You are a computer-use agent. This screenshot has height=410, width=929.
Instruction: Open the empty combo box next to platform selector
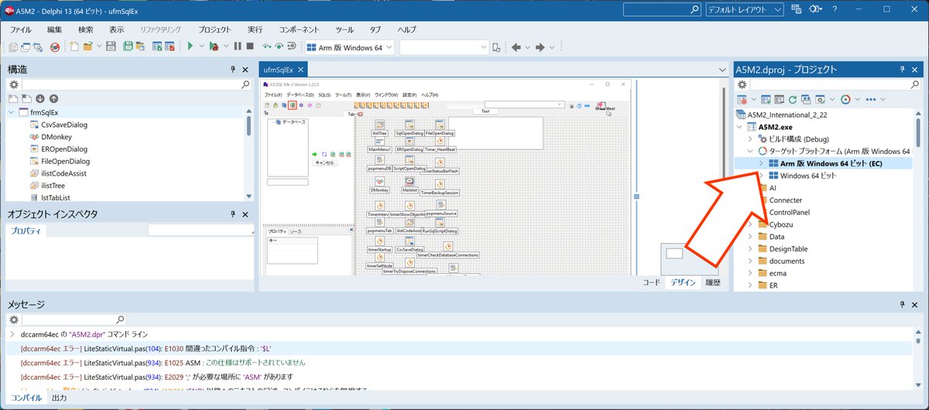[x=444, y=47]
